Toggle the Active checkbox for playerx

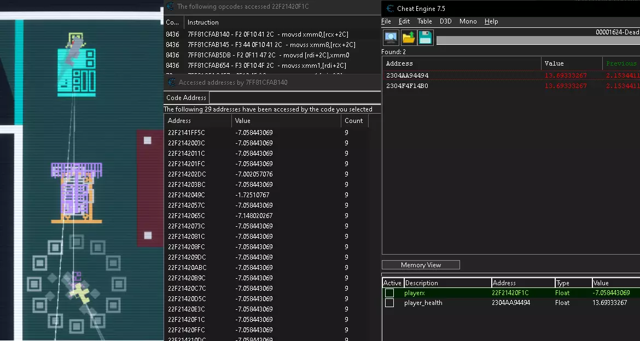pyautogui.click(x=389, y=293)
